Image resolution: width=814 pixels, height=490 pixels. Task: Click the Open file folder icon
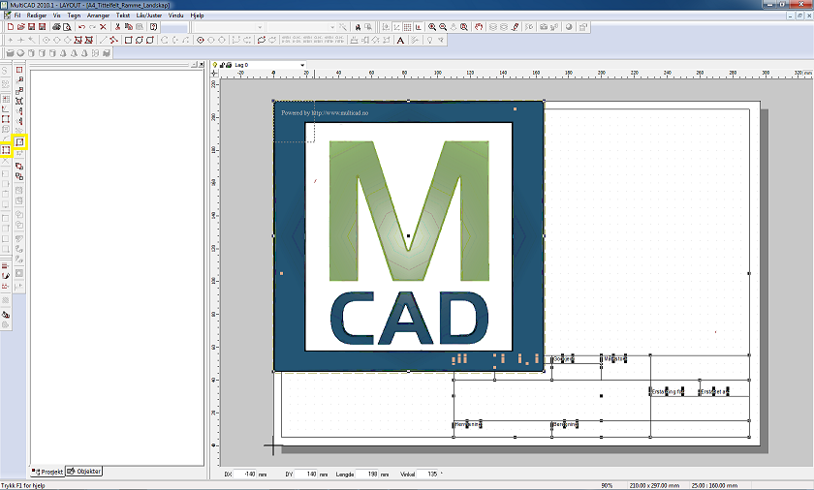pos(20,27)
